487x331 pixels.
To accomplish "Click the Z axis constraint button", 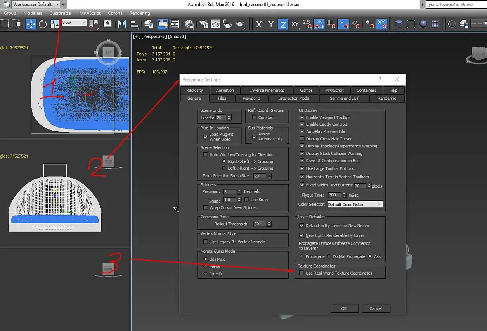I will pyautogui.click(x=283, y=24).
